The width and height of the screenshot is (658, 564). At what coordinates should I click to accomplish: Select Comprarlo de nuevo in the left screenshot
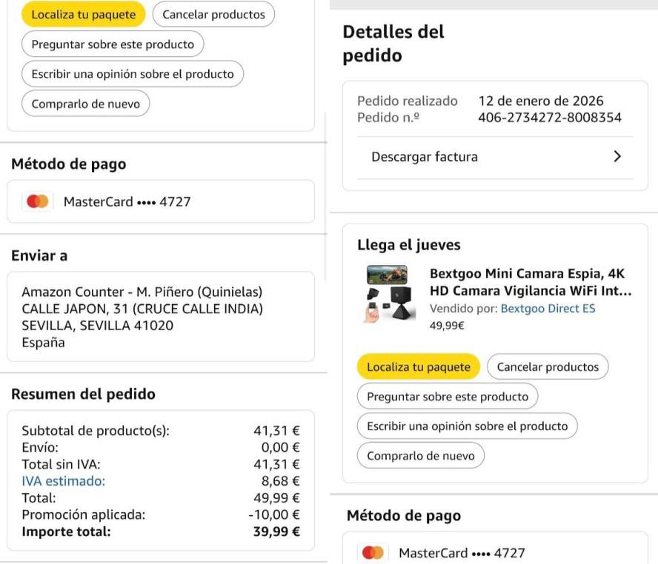(x=85, y=104)
